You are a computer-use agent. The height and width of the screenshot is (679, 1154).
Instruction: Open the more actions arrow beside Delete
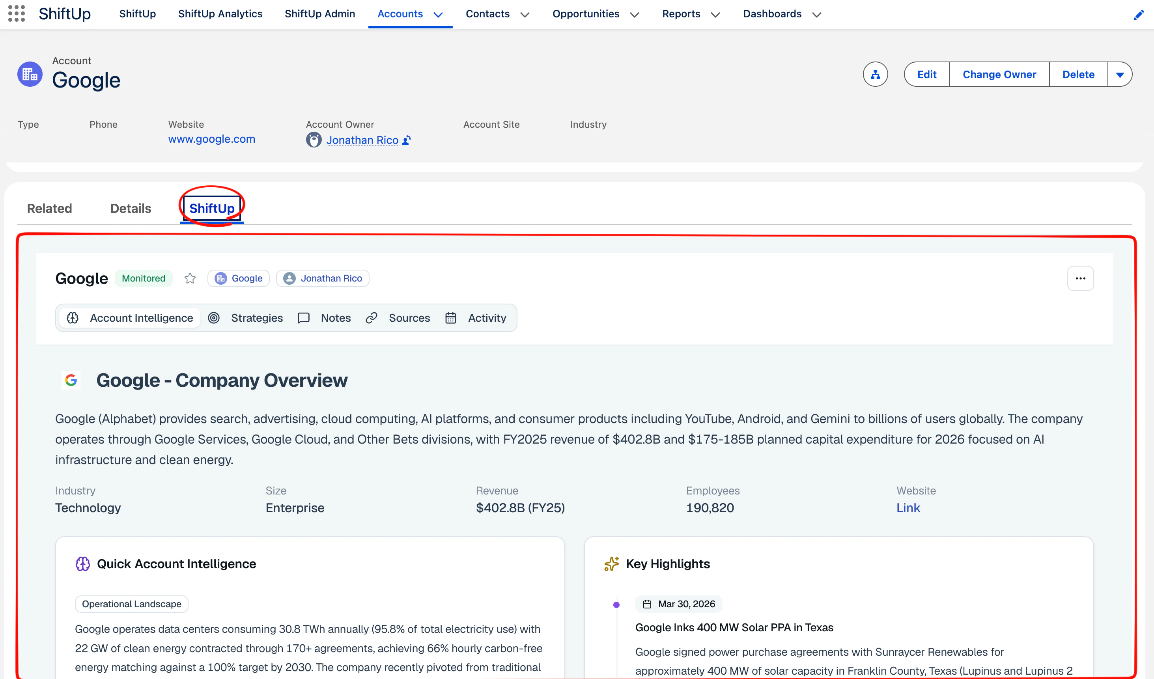[x=1120, y=75]
